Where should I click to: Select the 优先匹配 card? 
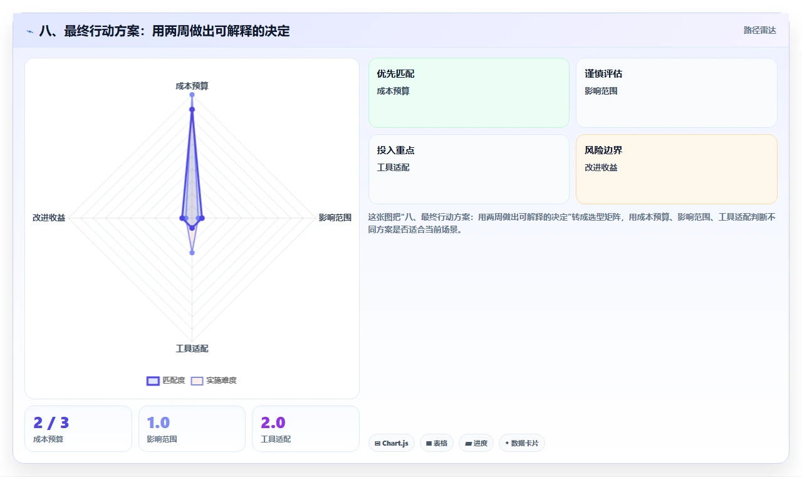coord(469,93)
